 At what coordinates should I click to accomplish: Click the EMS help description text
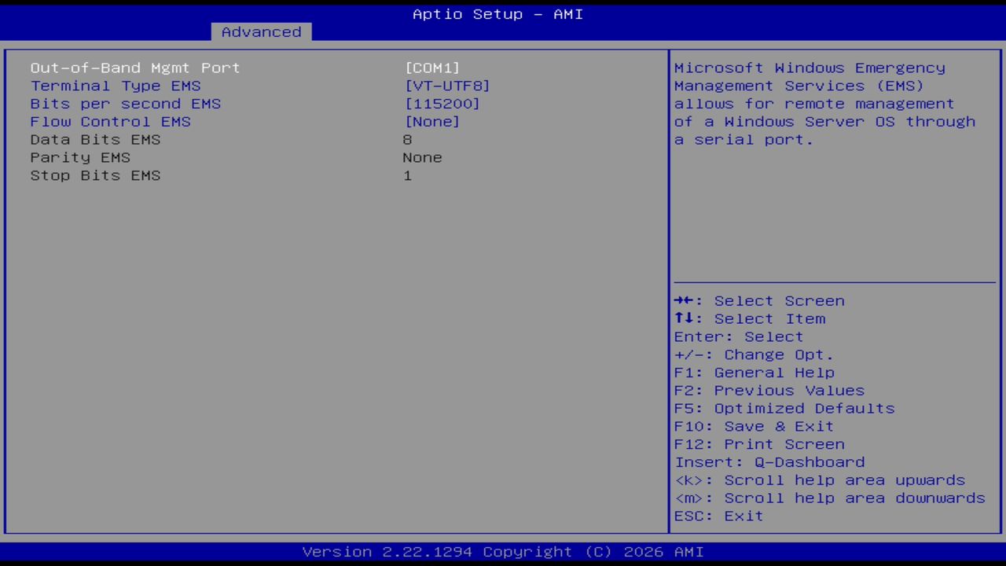coord(824,103)
